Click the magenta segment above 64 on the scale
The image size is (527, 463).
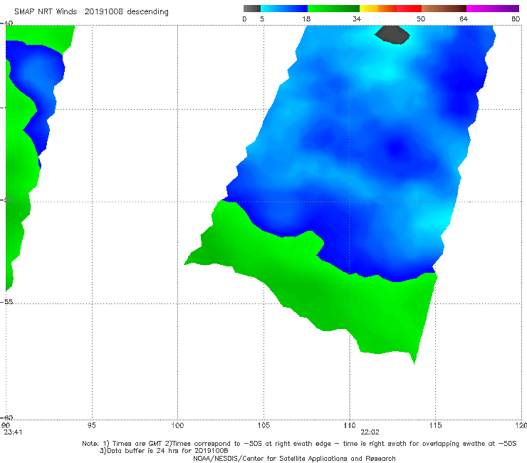click(493, 9)
